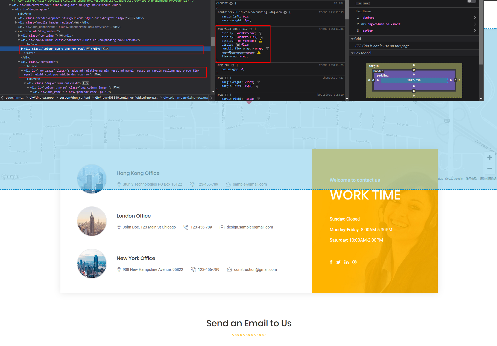Viewport: 497px width, 346px height.
Task: Click email design.sample@gmail.com for London Office
Action: (x=250, y=227)
